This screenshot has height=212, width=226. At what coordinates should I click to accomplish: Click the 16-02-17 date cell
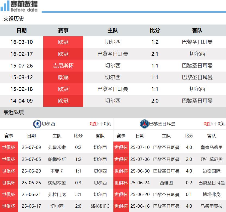coord(21,54)
